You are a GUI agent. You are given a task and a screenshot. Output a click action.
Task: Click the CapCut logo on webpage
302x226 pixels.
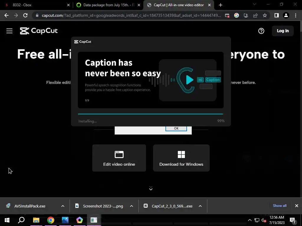pos(39,31)
